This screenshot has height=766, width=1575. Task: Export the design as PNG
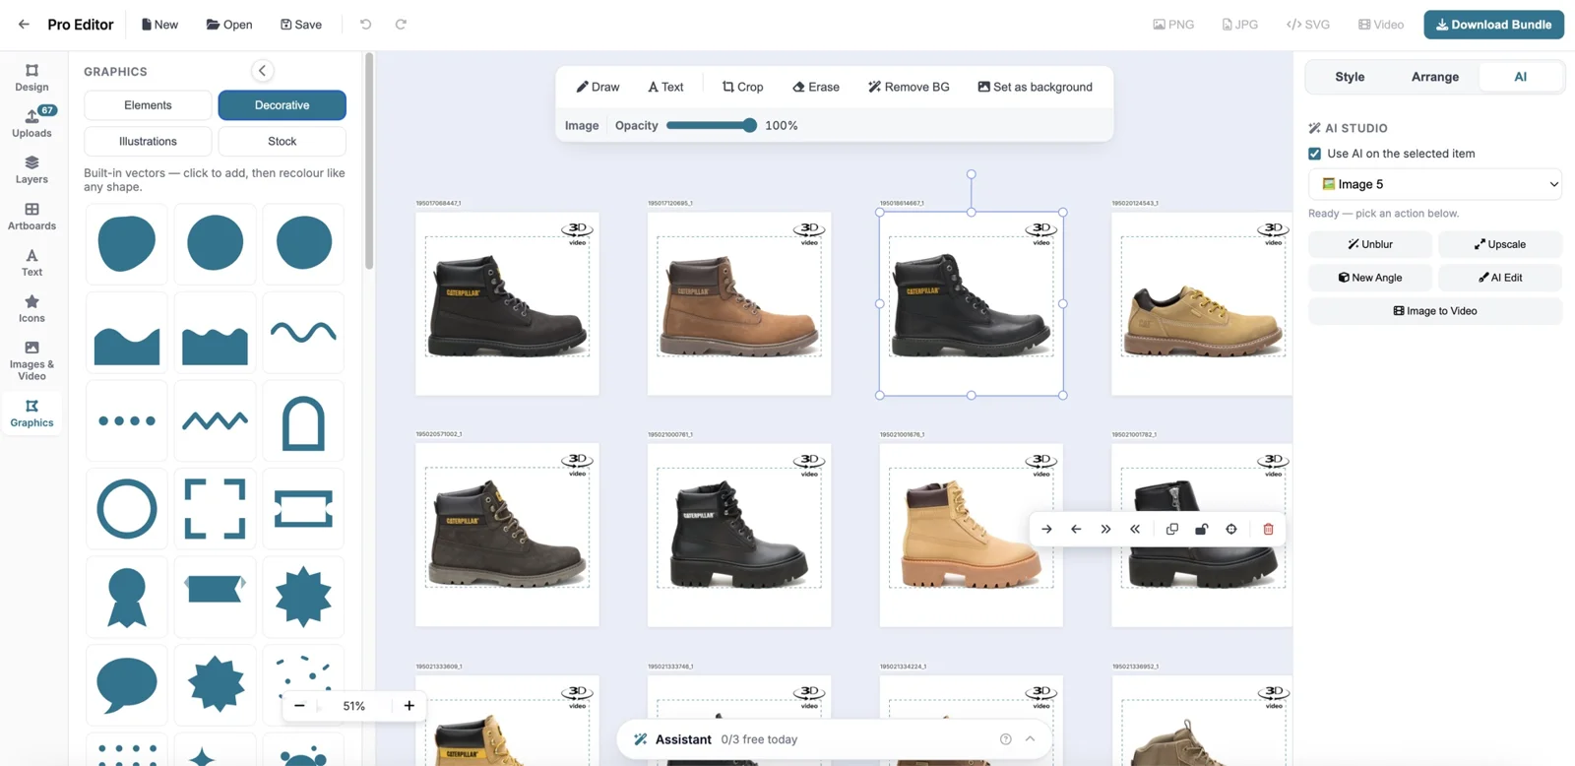tap(1173, 25)
